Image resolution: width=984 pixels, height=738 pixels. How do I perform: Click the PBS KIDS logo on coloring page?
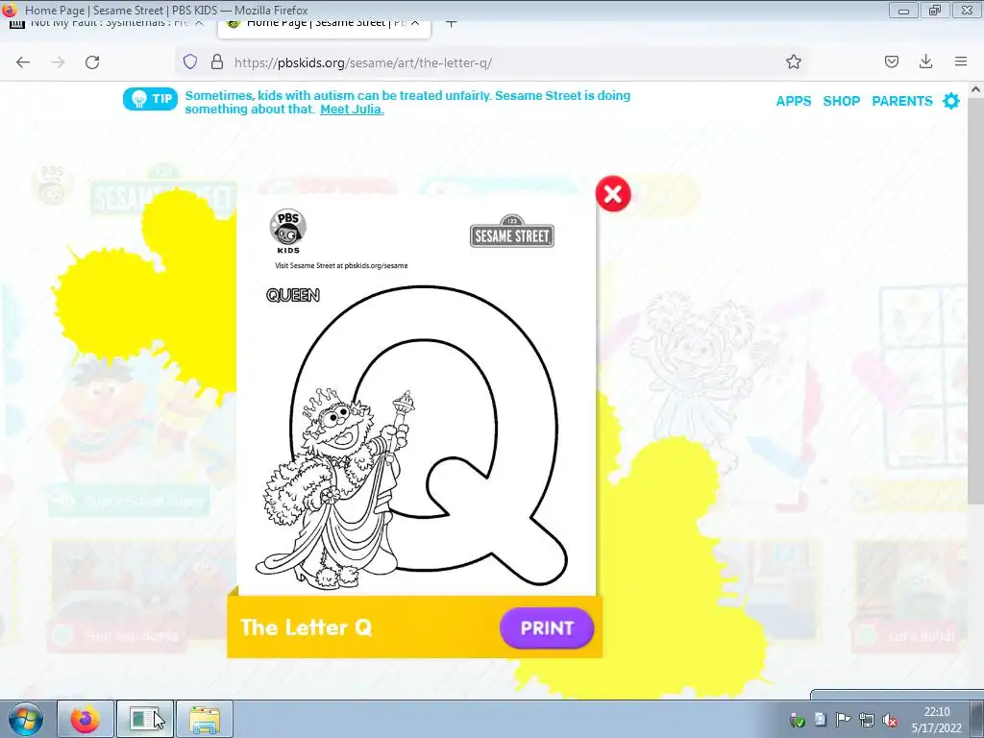288,231
